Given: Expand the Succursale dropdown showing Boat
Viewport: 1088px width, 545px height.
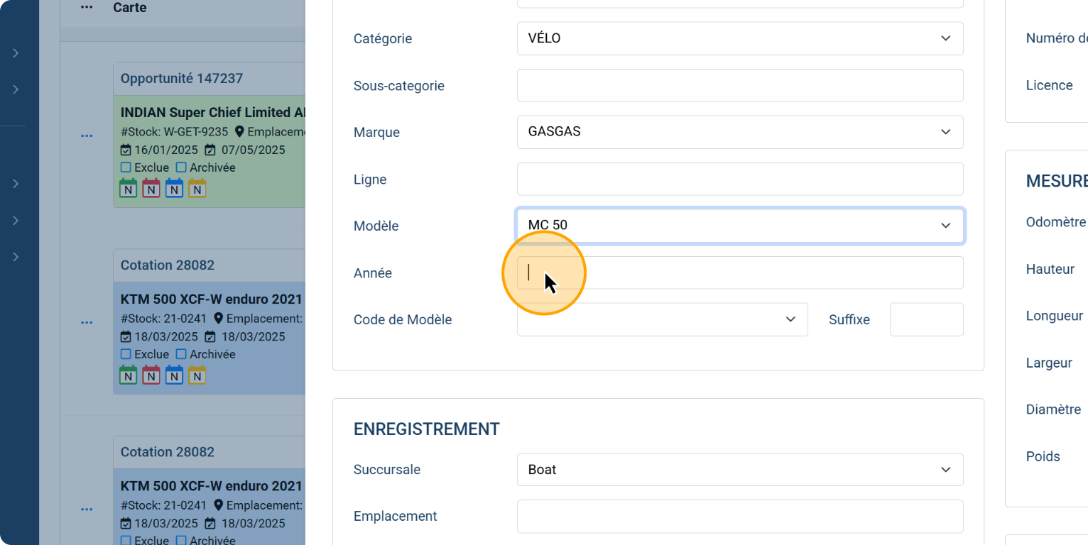Looking at the screenshot, I should point(739,470).
